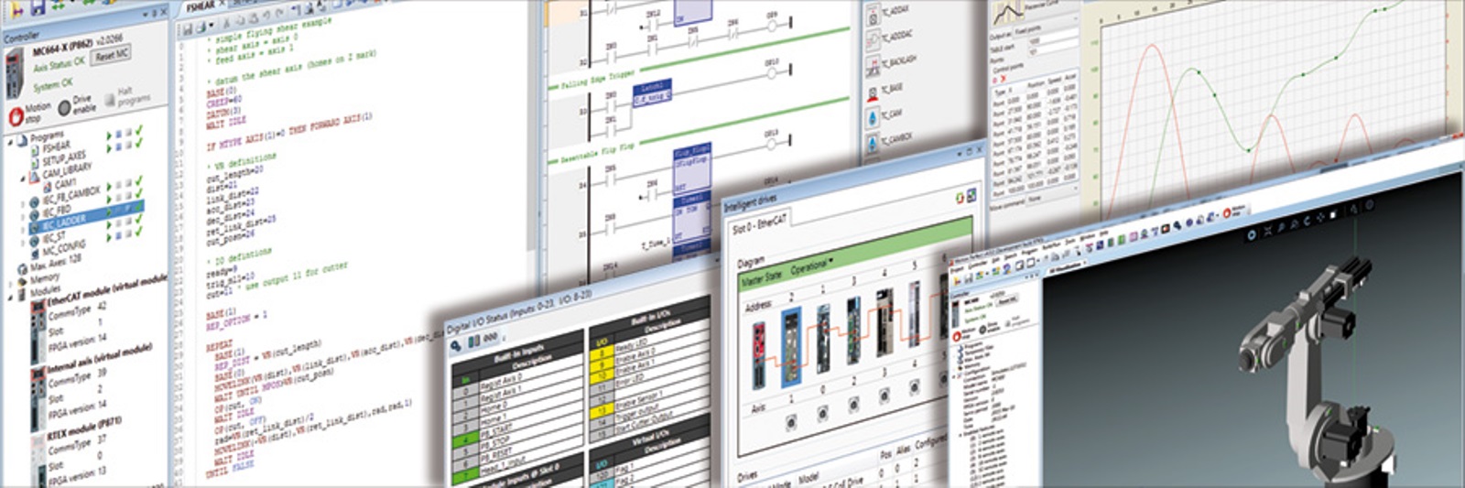Click the checkmark on MC_CONFIG row
The height and width of the screenshot is (488, 1465).
point(139,233)
